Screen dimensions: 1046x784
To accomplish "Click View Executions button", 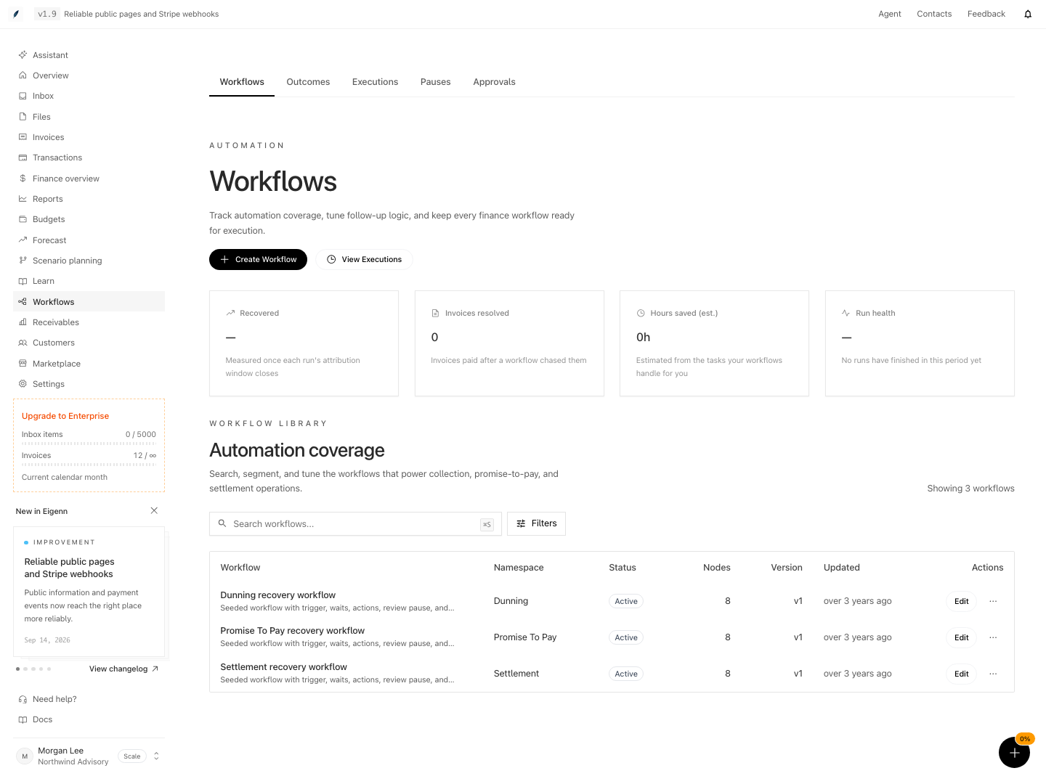I will [x=364, y=259].
